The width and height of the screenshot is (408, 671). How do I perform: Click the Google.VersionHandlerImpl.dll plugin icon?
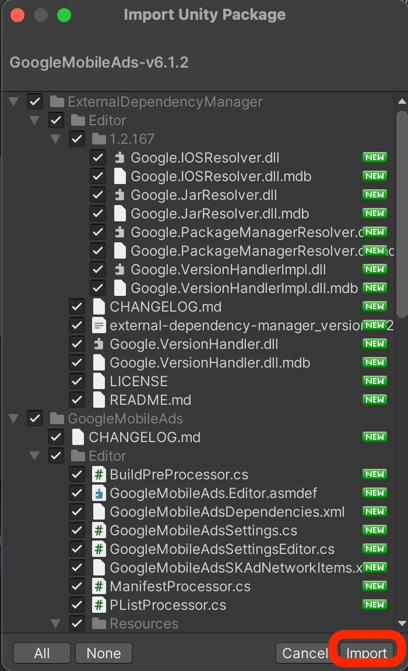coord(120,270)
